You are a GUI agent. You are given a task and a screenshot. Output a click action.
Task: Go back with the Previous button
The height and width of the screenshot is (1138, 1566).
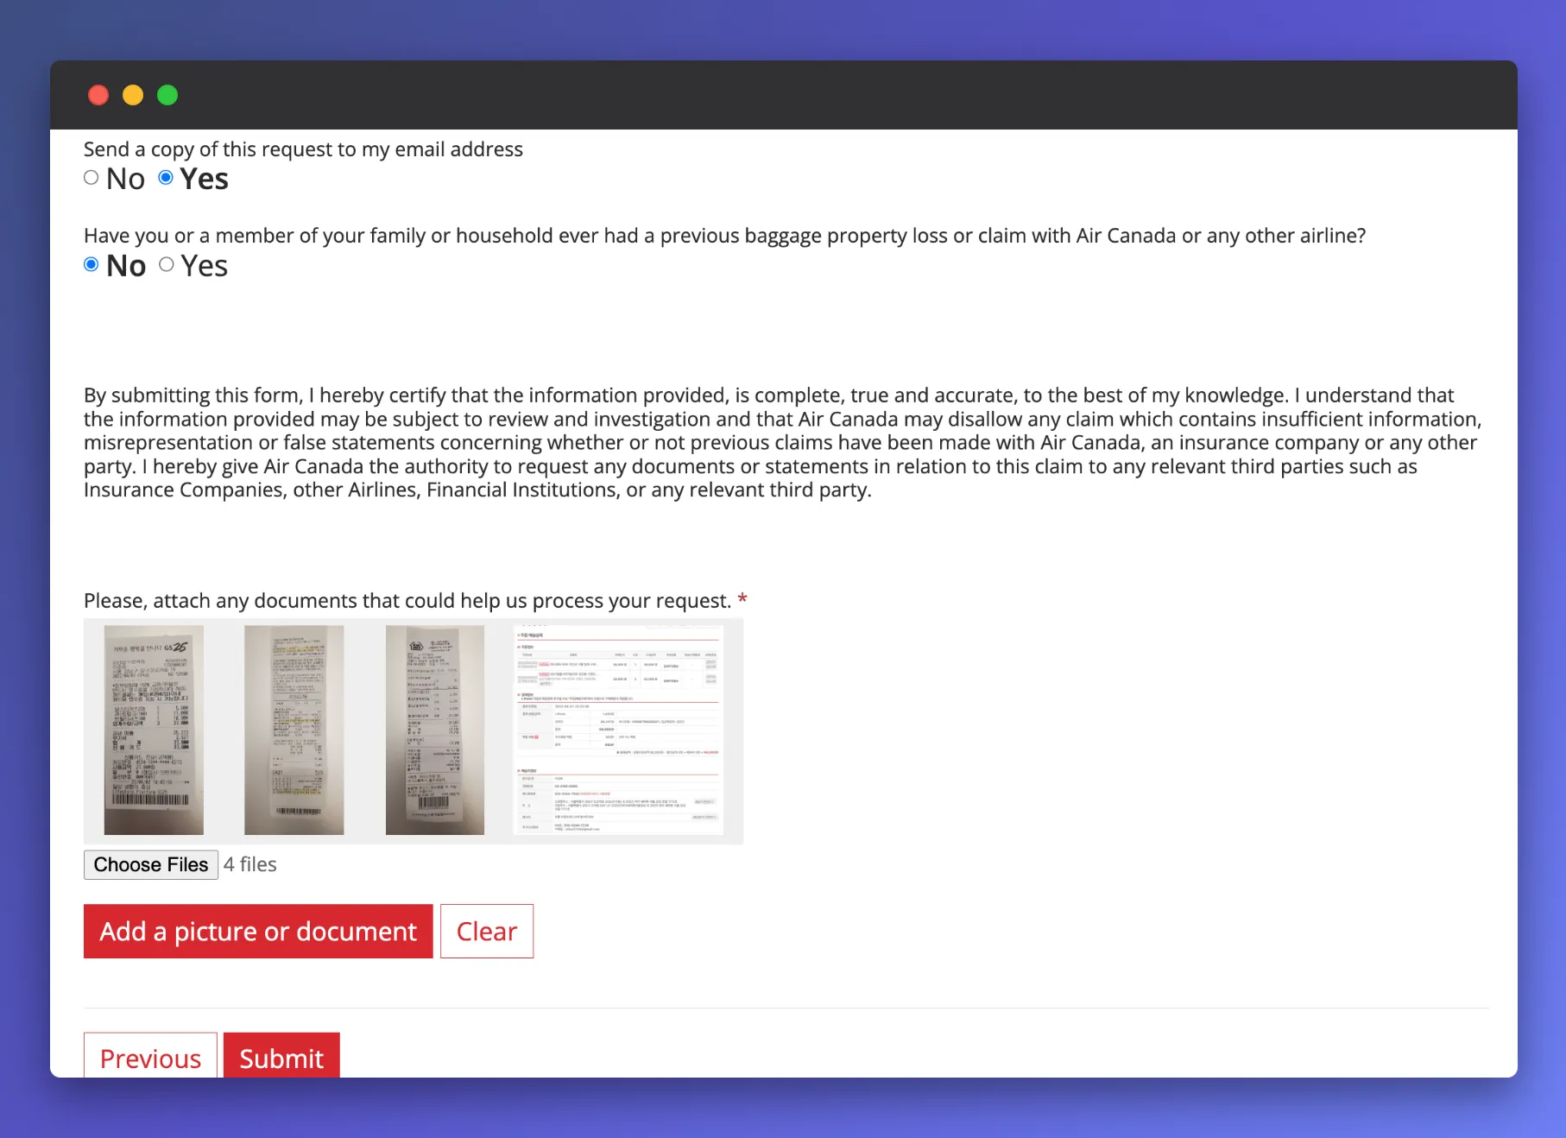pos(150,1057)
